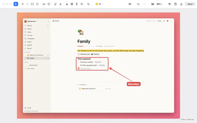Select the blur droplet tool
The image size is (197, 123).
(67, 4)
